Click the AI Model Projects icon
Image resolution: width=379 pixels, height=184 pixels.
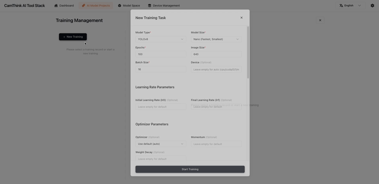[x=83, y=6]
